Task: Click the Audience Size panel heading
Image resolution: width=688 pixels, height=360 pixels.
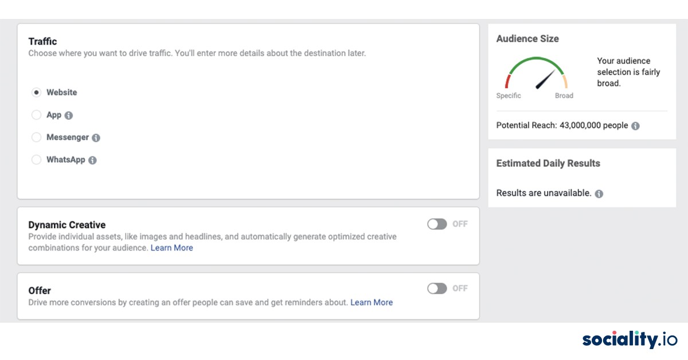Action: (527, 38)
